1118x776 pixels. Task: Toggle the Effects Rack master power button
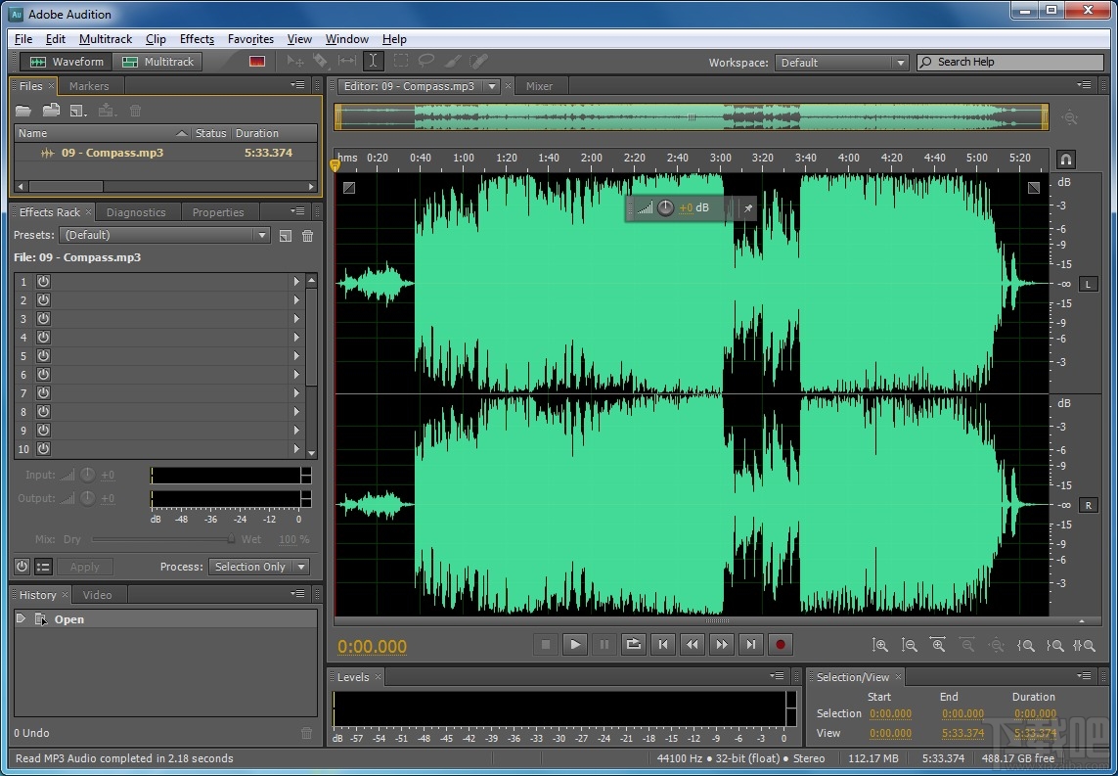(21, 567)
